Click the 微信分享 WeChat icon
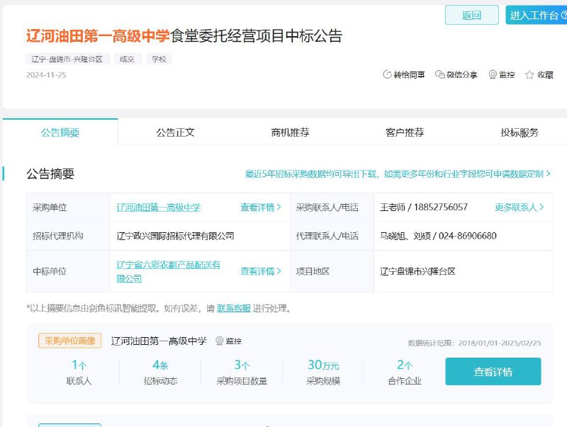Screen dimensions: 567x427 441,74
